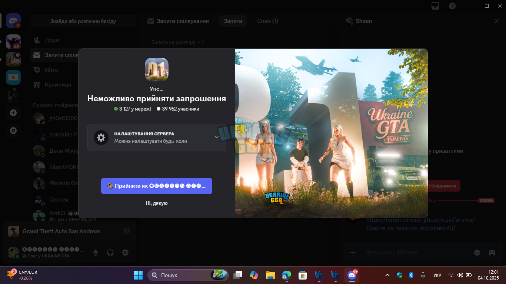Screen dimensions: 506x284
Task: Open Discord home direct messages icon
Action: pos(13,21)
